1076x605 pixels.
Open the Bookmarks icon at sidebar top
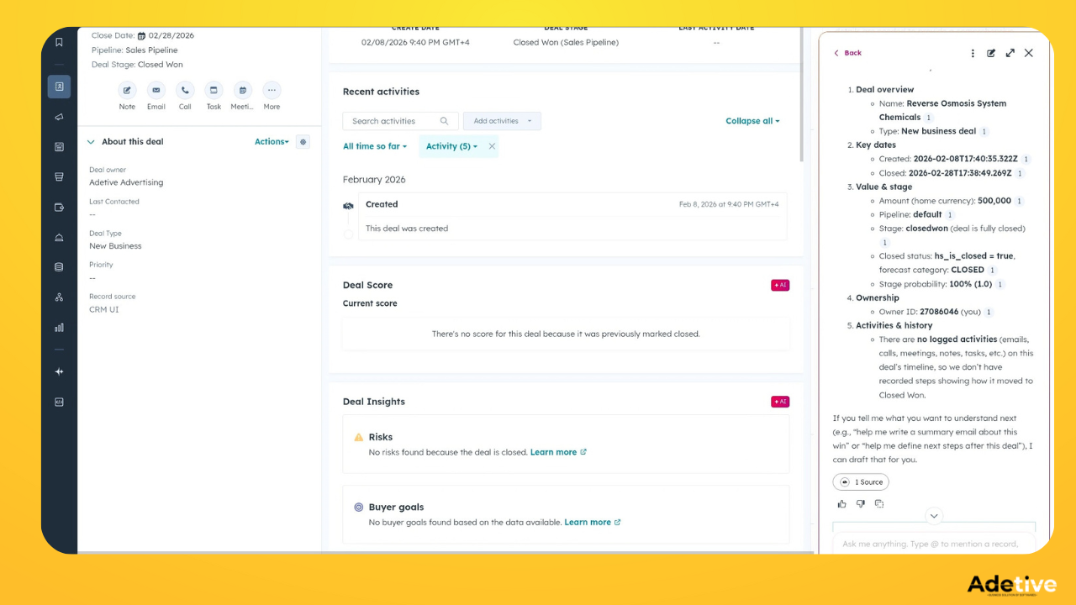[59, 42]
